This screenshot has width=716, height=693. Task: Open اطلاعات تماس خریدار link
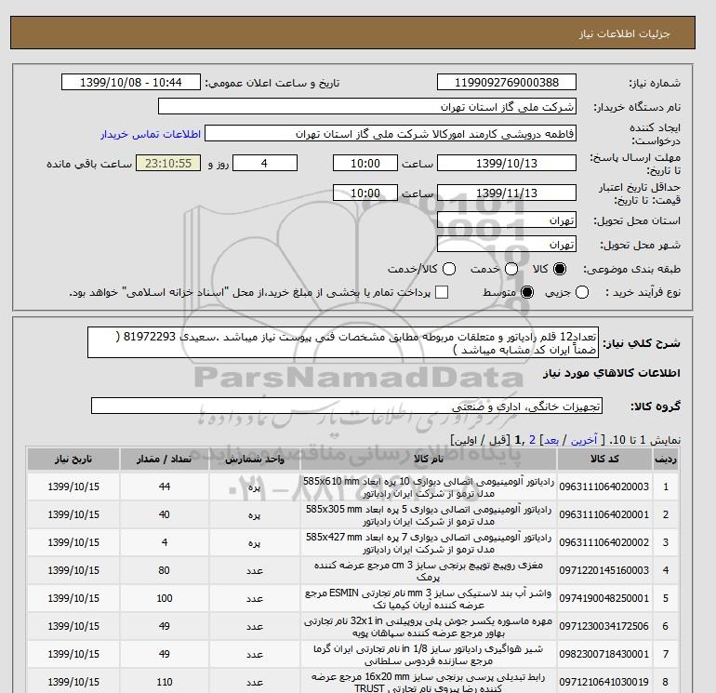click(x=151, y=134)
